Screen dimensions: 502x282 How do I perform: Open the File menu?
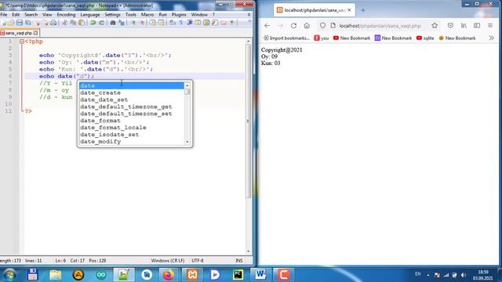4,15
